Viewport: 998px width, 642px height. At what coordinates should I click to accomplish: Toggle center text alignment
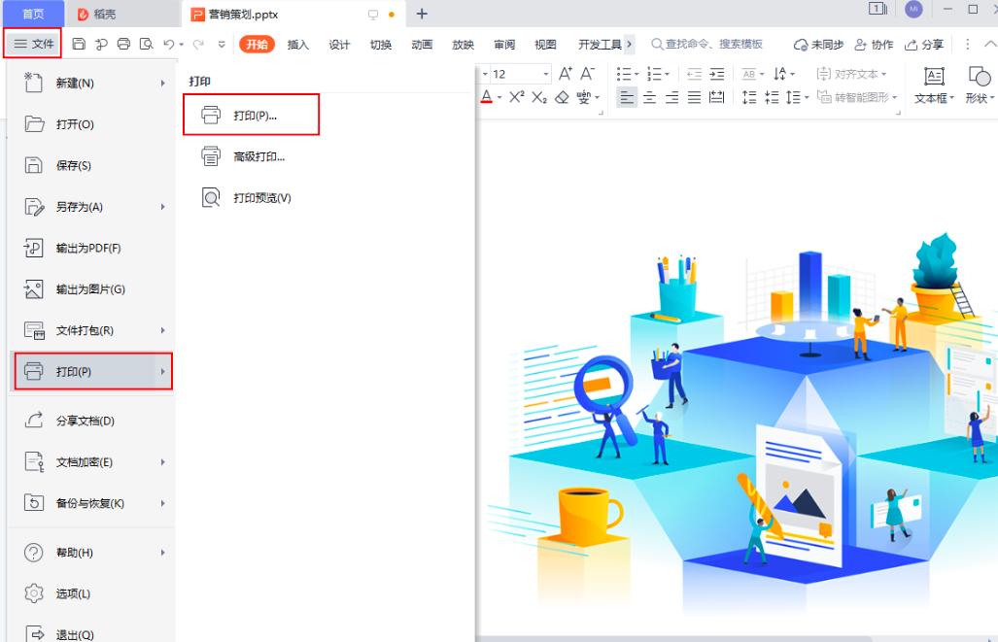point(649,96)
